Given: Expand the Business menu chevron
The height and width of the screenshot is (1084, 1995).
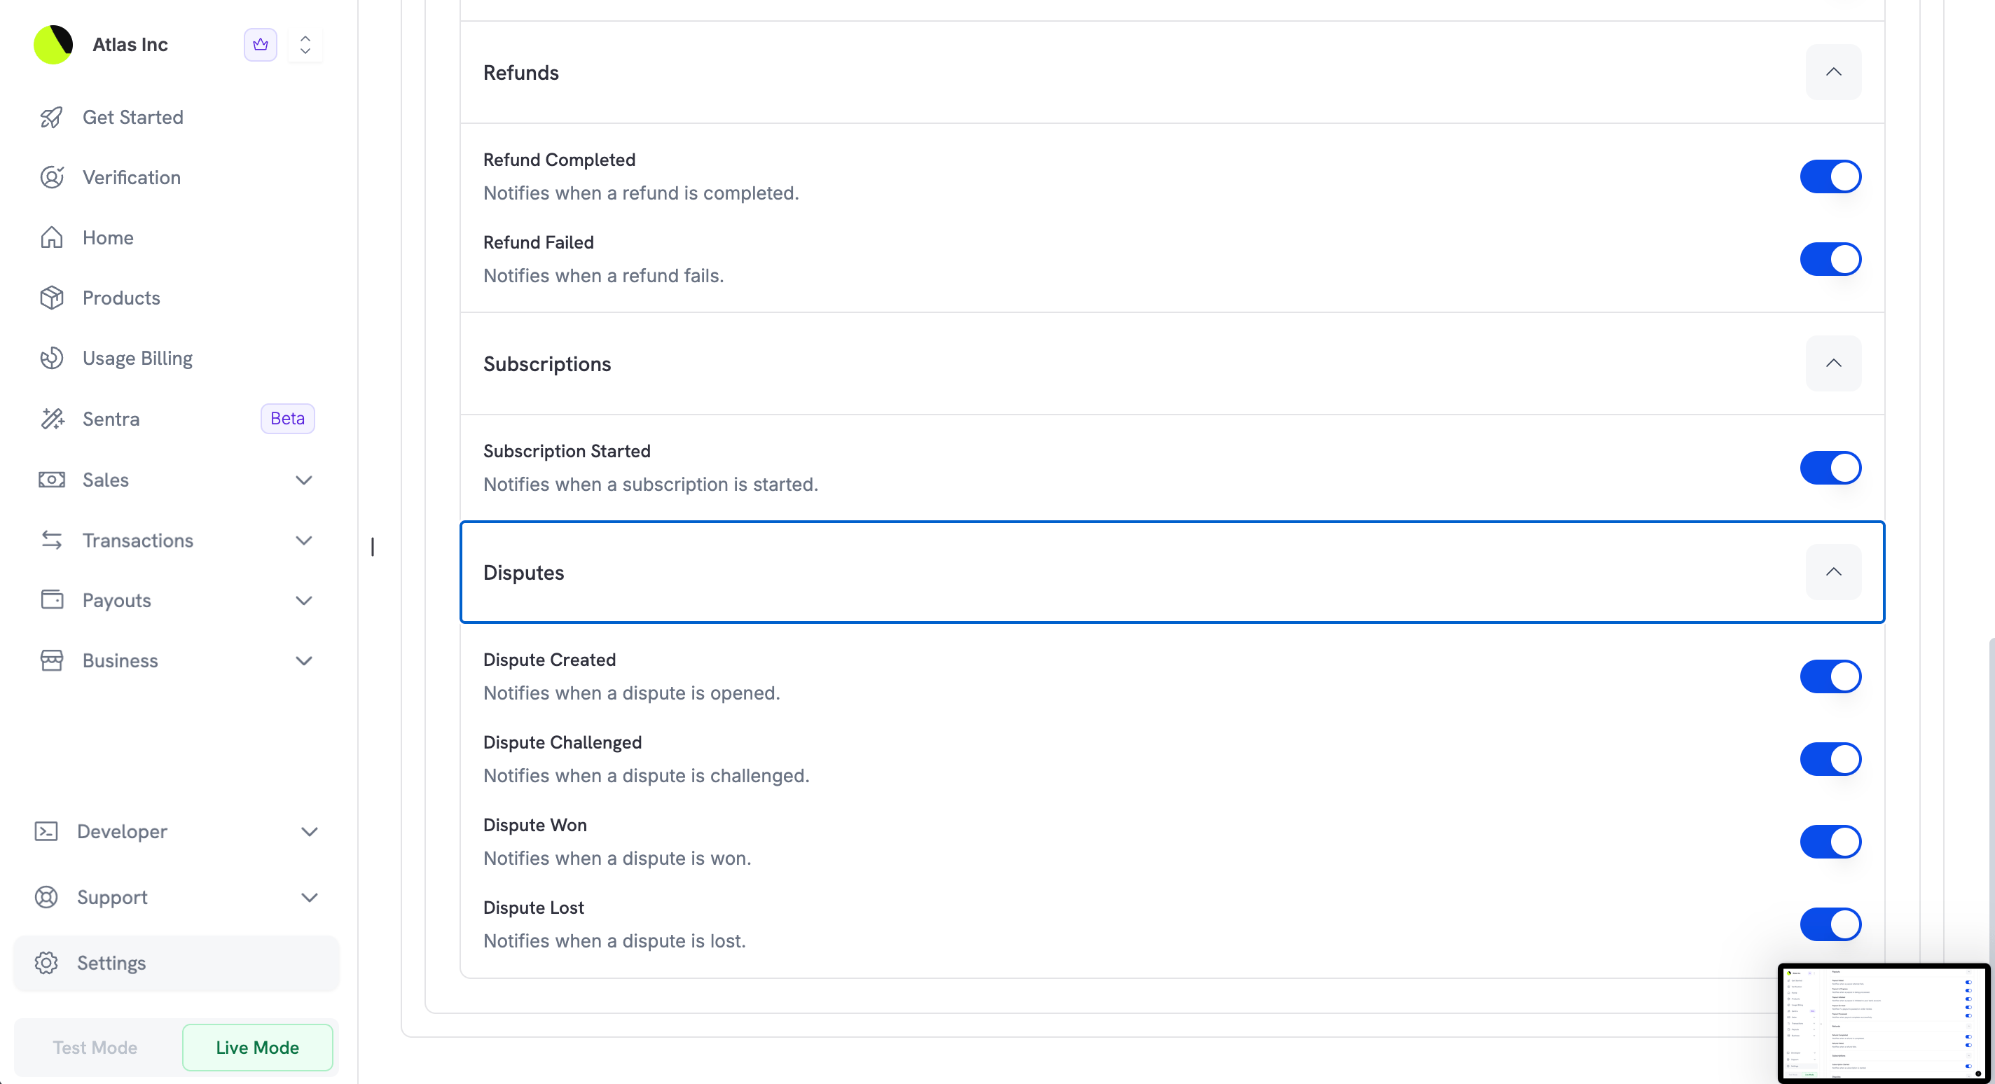Looking at the screenshot, I should 304,660.
